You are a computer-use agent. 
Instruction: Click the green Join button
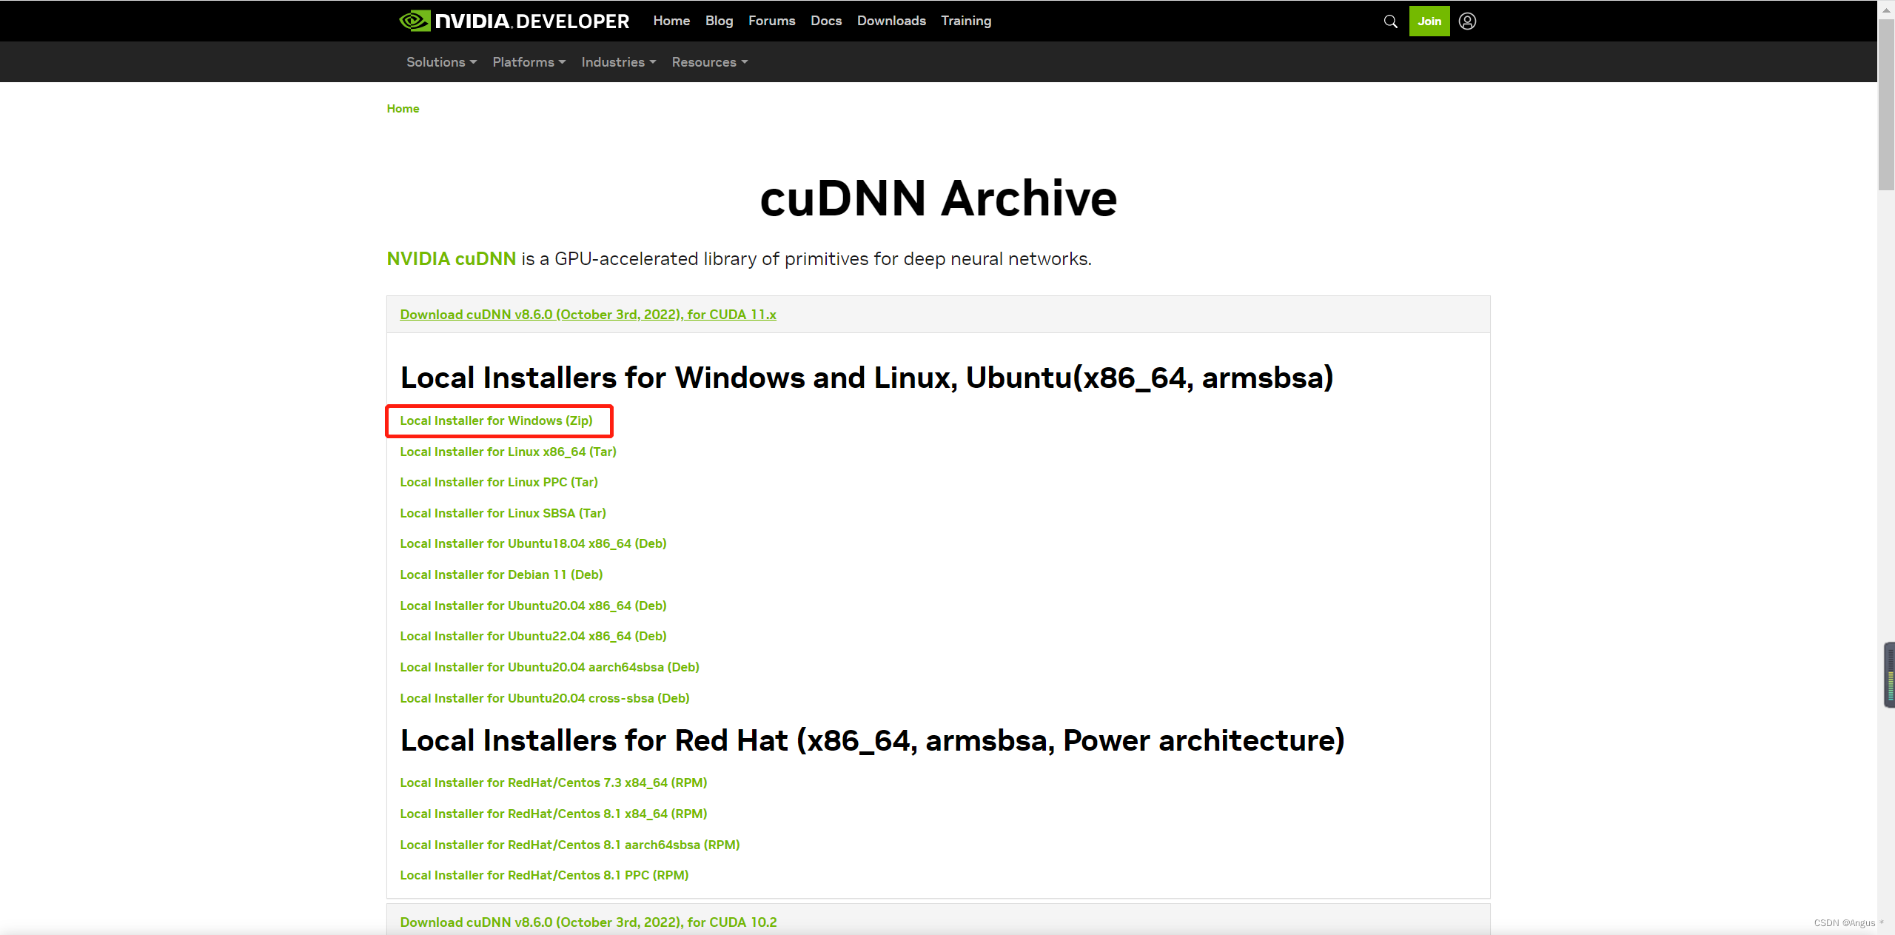coord(1429,21)
